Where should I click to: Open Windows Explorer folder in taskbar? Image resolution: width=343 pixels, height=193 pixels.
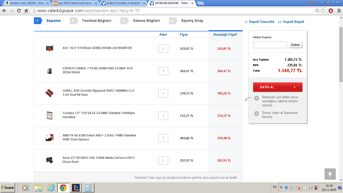(38, 188)
